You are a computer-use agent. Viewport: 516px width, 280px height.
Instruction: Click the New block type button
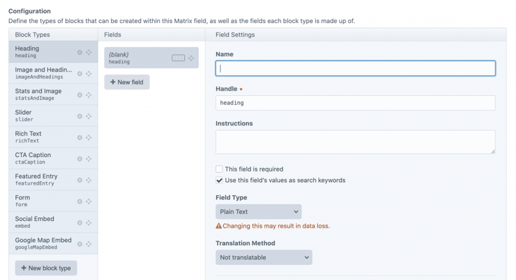pyautogui.click(x=46, y=268)
